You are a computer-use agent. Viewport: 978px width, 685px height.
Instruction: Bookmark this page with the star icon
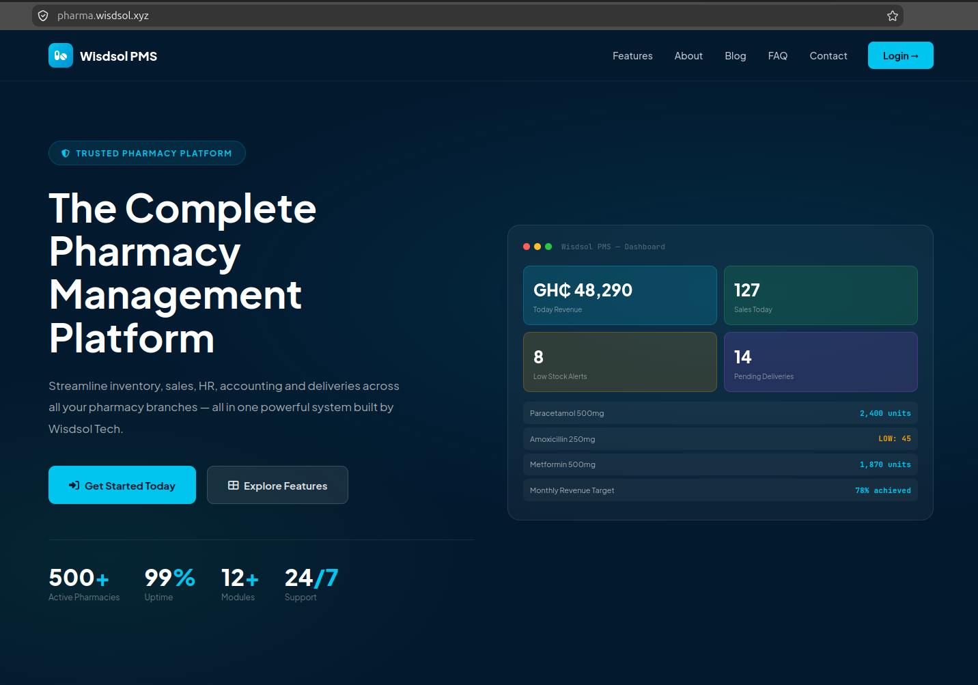(893, 16)
